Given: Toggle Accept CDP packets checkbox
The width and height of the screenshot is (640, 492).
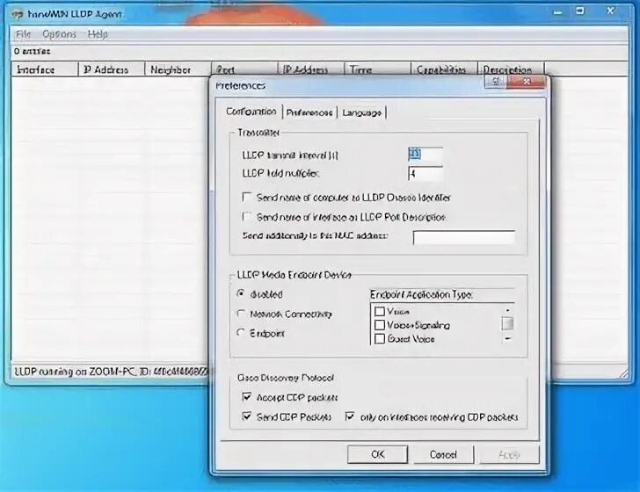Looking at the screenshot, I should pyautogui.click(x=246, y=397).
